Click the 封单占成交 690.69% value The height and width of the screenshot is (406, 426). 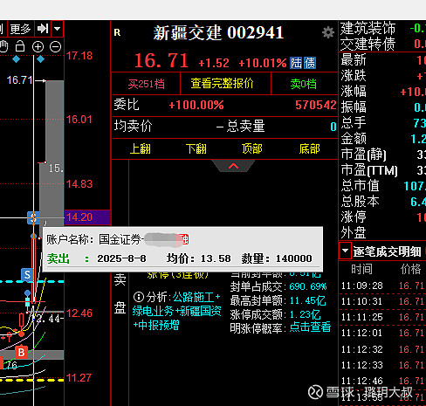click(x=308, y=286)
